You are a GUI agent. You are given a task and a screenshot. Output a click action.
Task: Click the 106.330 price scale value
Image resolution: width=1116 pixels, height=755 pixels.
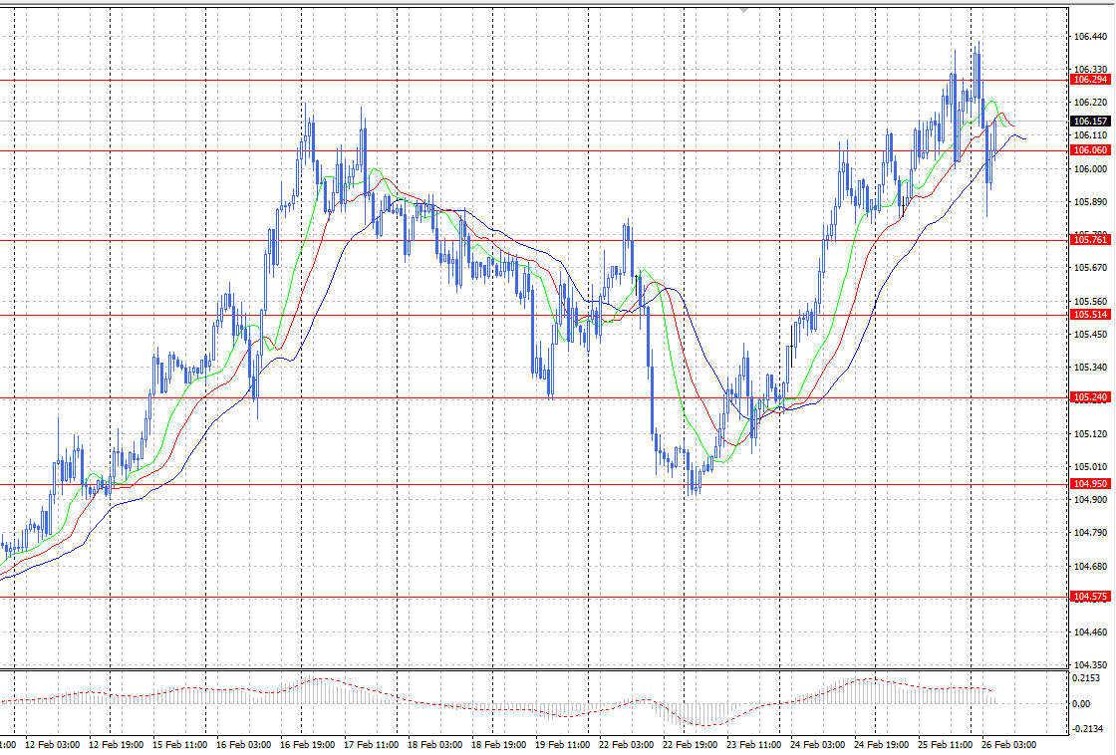tap(1090, 69)
